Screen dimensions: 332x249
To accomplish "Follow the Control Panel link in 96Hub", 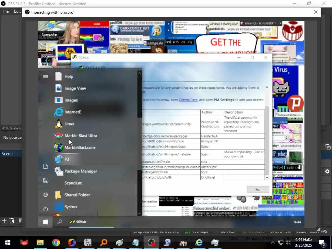I will (188, 100).
